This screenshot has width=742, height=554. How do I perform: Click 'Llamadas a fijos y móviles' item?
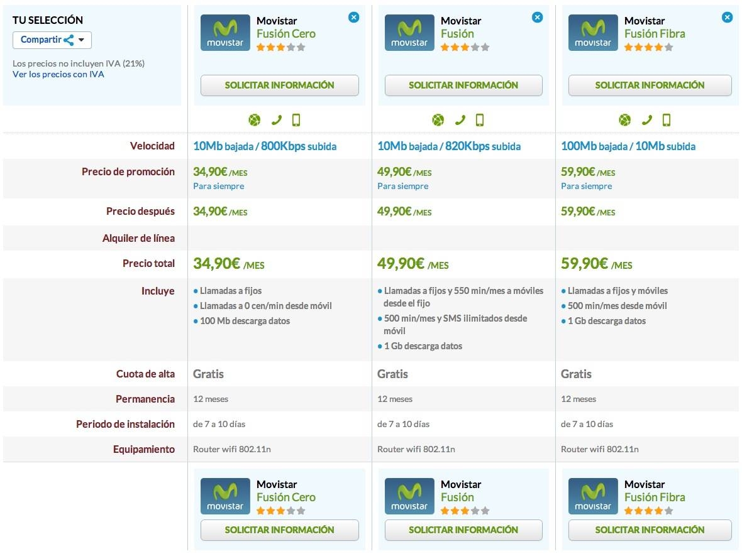(x=617, y=291)
